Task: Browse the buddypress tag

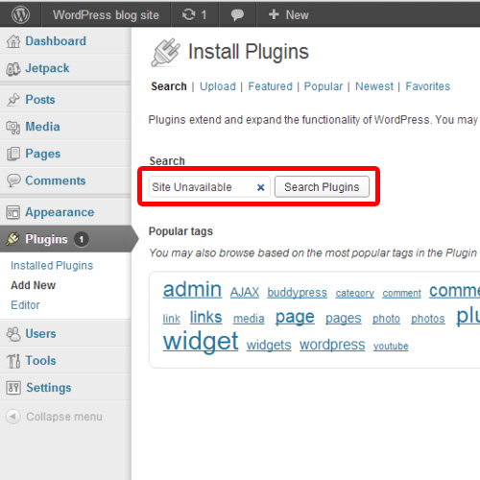Action: coord(298,293)
